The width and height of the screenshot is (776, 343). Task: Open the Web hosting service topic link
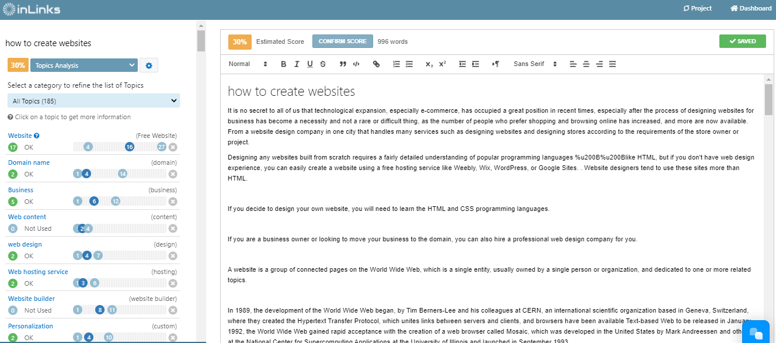pos(38,272)
